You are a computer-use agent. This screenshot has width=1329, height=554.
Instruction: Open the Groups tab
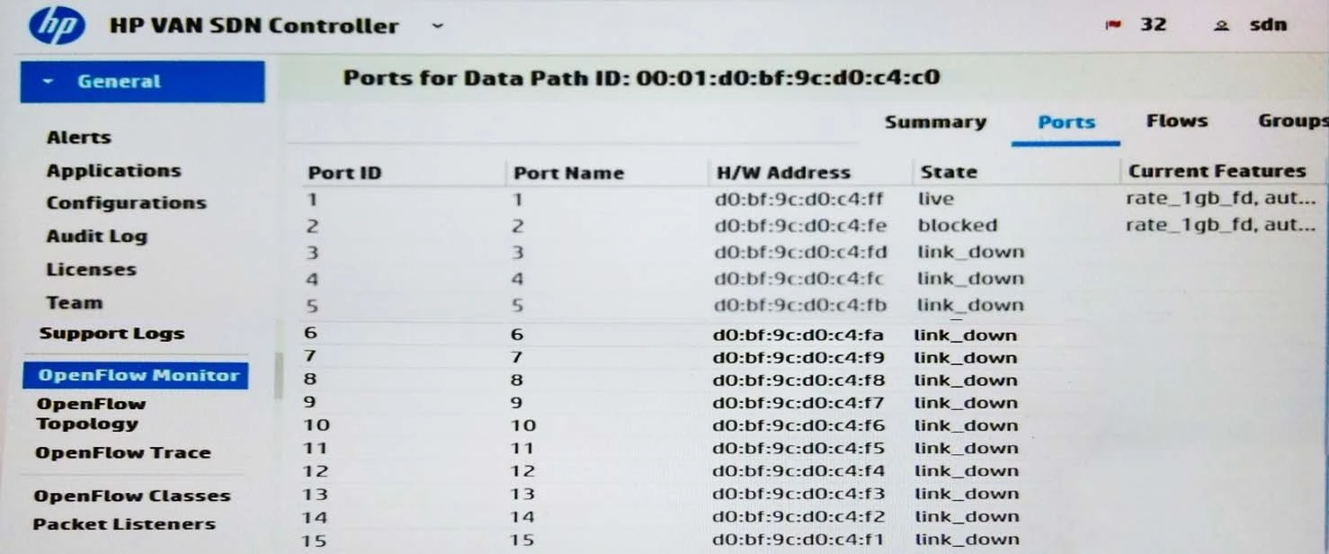coord(1291,121)
